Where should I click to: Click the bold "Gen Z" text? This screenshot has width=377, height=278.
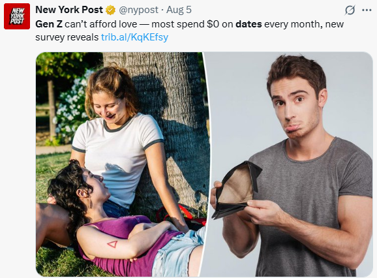pos(49,24)
